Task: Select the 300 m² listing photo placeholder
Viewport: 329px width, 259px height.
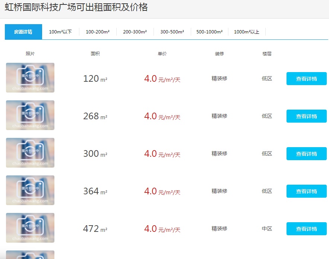Action: coord(30,153)
